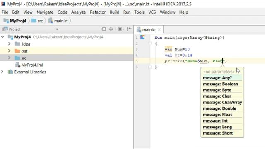Click the scroll-from-source target icon
This screenshot has height=149, width=265.
coord(104,29)
